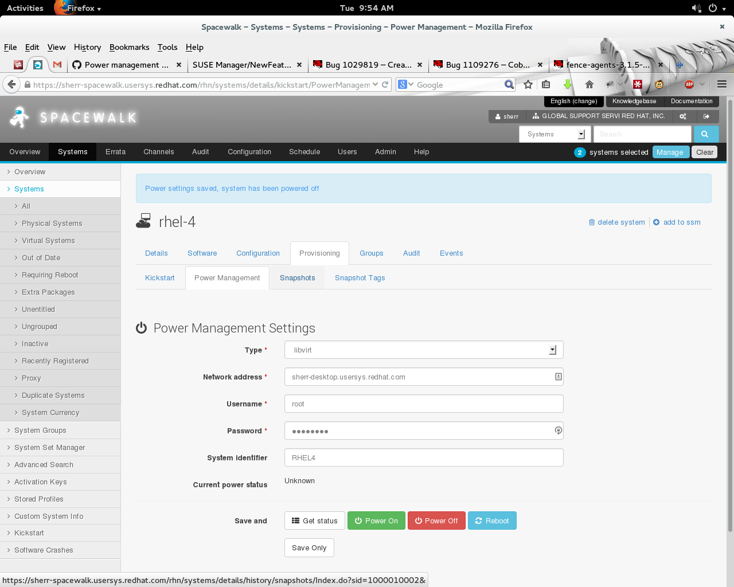Open the first pinned red tab

(x=18, y=65)
